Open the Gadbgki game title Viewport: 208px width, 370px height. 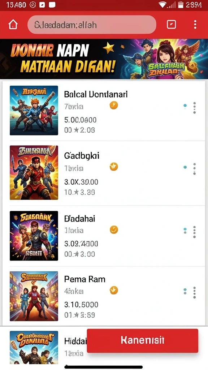82,156
